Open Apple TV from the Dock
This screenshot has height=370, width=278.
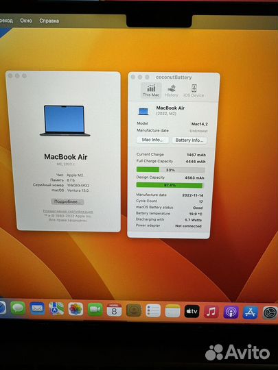point(192,311)
